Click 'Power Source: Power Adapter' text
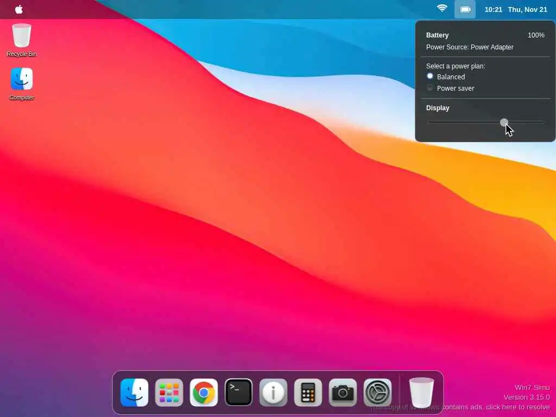The width and height of the screenshot is (556, 417). 470,47
